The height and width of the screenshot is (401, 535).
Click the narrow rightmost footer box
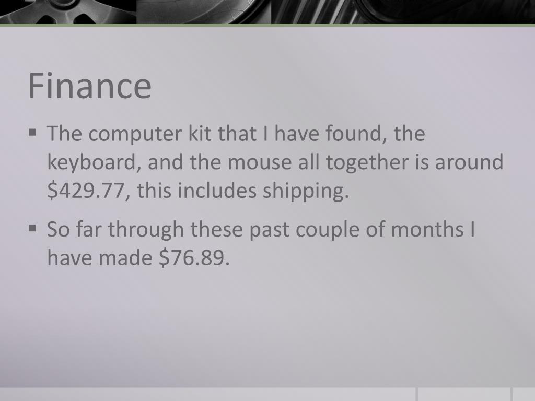coord(524,394)
